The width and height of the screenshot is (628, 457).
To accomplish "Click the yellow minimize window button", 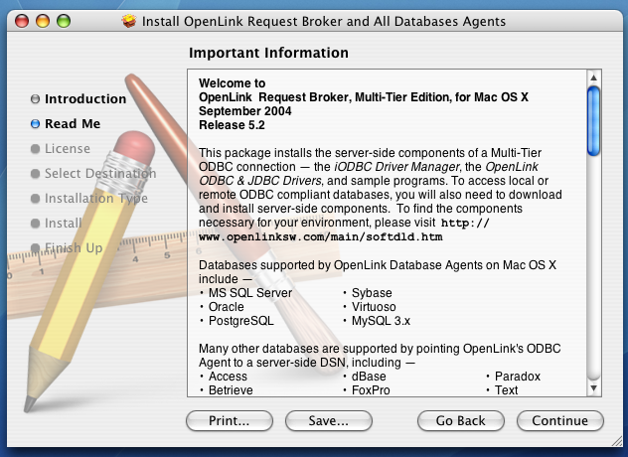I will click(43, 21).
